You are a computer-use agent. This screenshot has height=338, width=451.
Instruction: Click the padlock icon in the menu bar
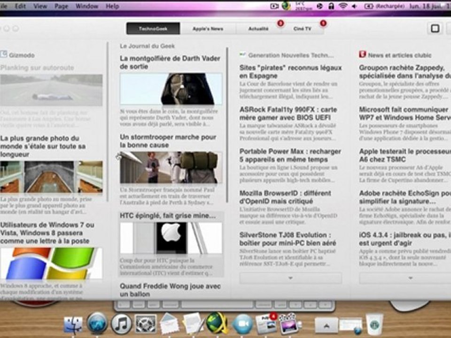click(x=331, y=6)
